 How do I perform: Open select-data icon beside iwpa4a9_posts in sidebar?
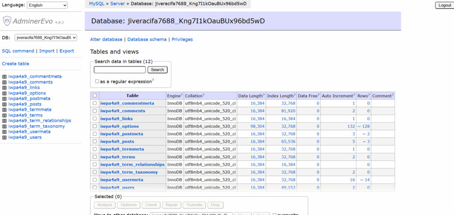(4, 104)
